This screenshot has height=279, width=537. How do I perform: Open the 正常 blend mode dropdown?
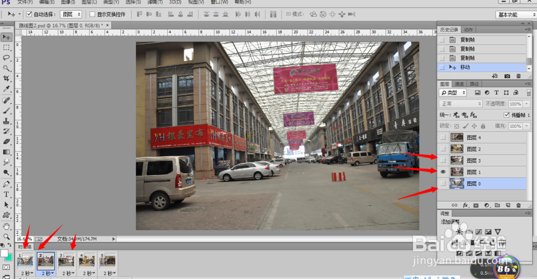click(x=460, y=104)
